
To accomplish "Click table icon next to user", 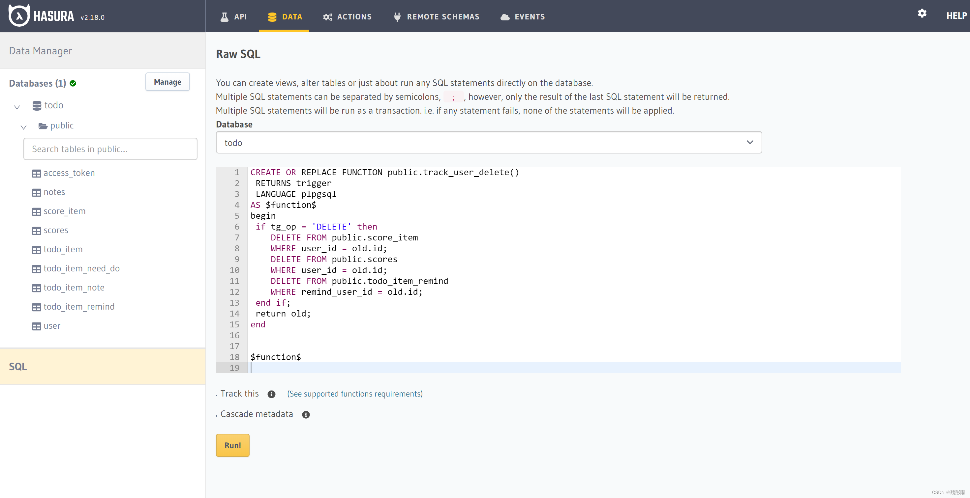I will (37, 326).
